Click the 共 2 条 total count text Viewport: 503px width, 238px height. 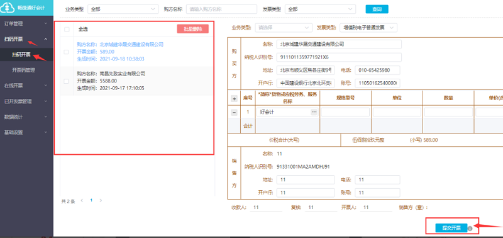tap(68, 201)
